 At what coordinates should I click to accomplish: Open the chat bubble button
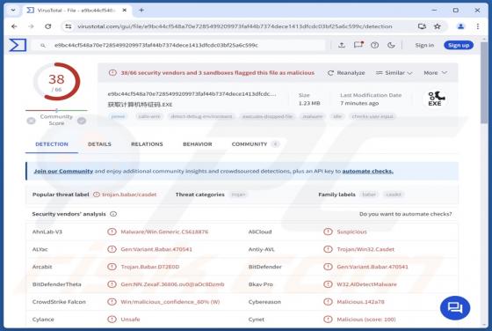(455, 308)
